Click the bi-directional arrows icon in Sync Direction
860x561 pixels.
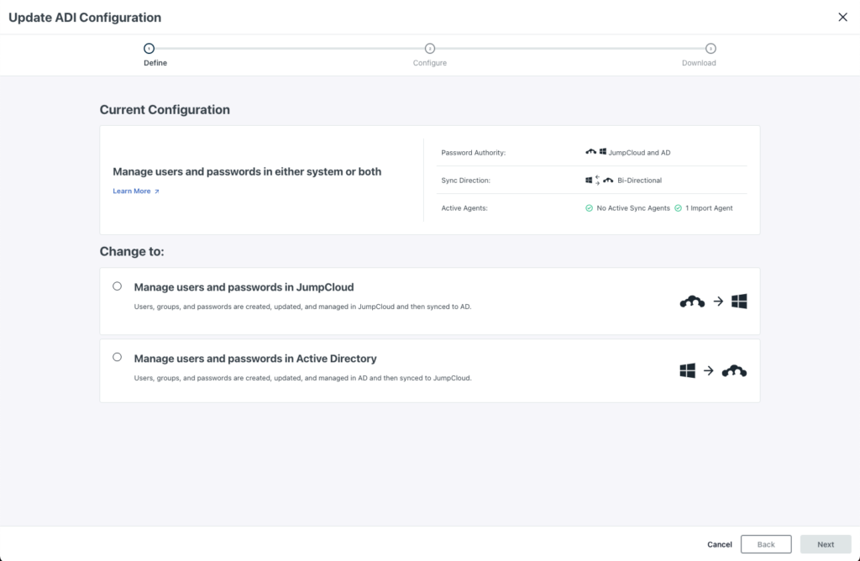[x=597, y=180]
